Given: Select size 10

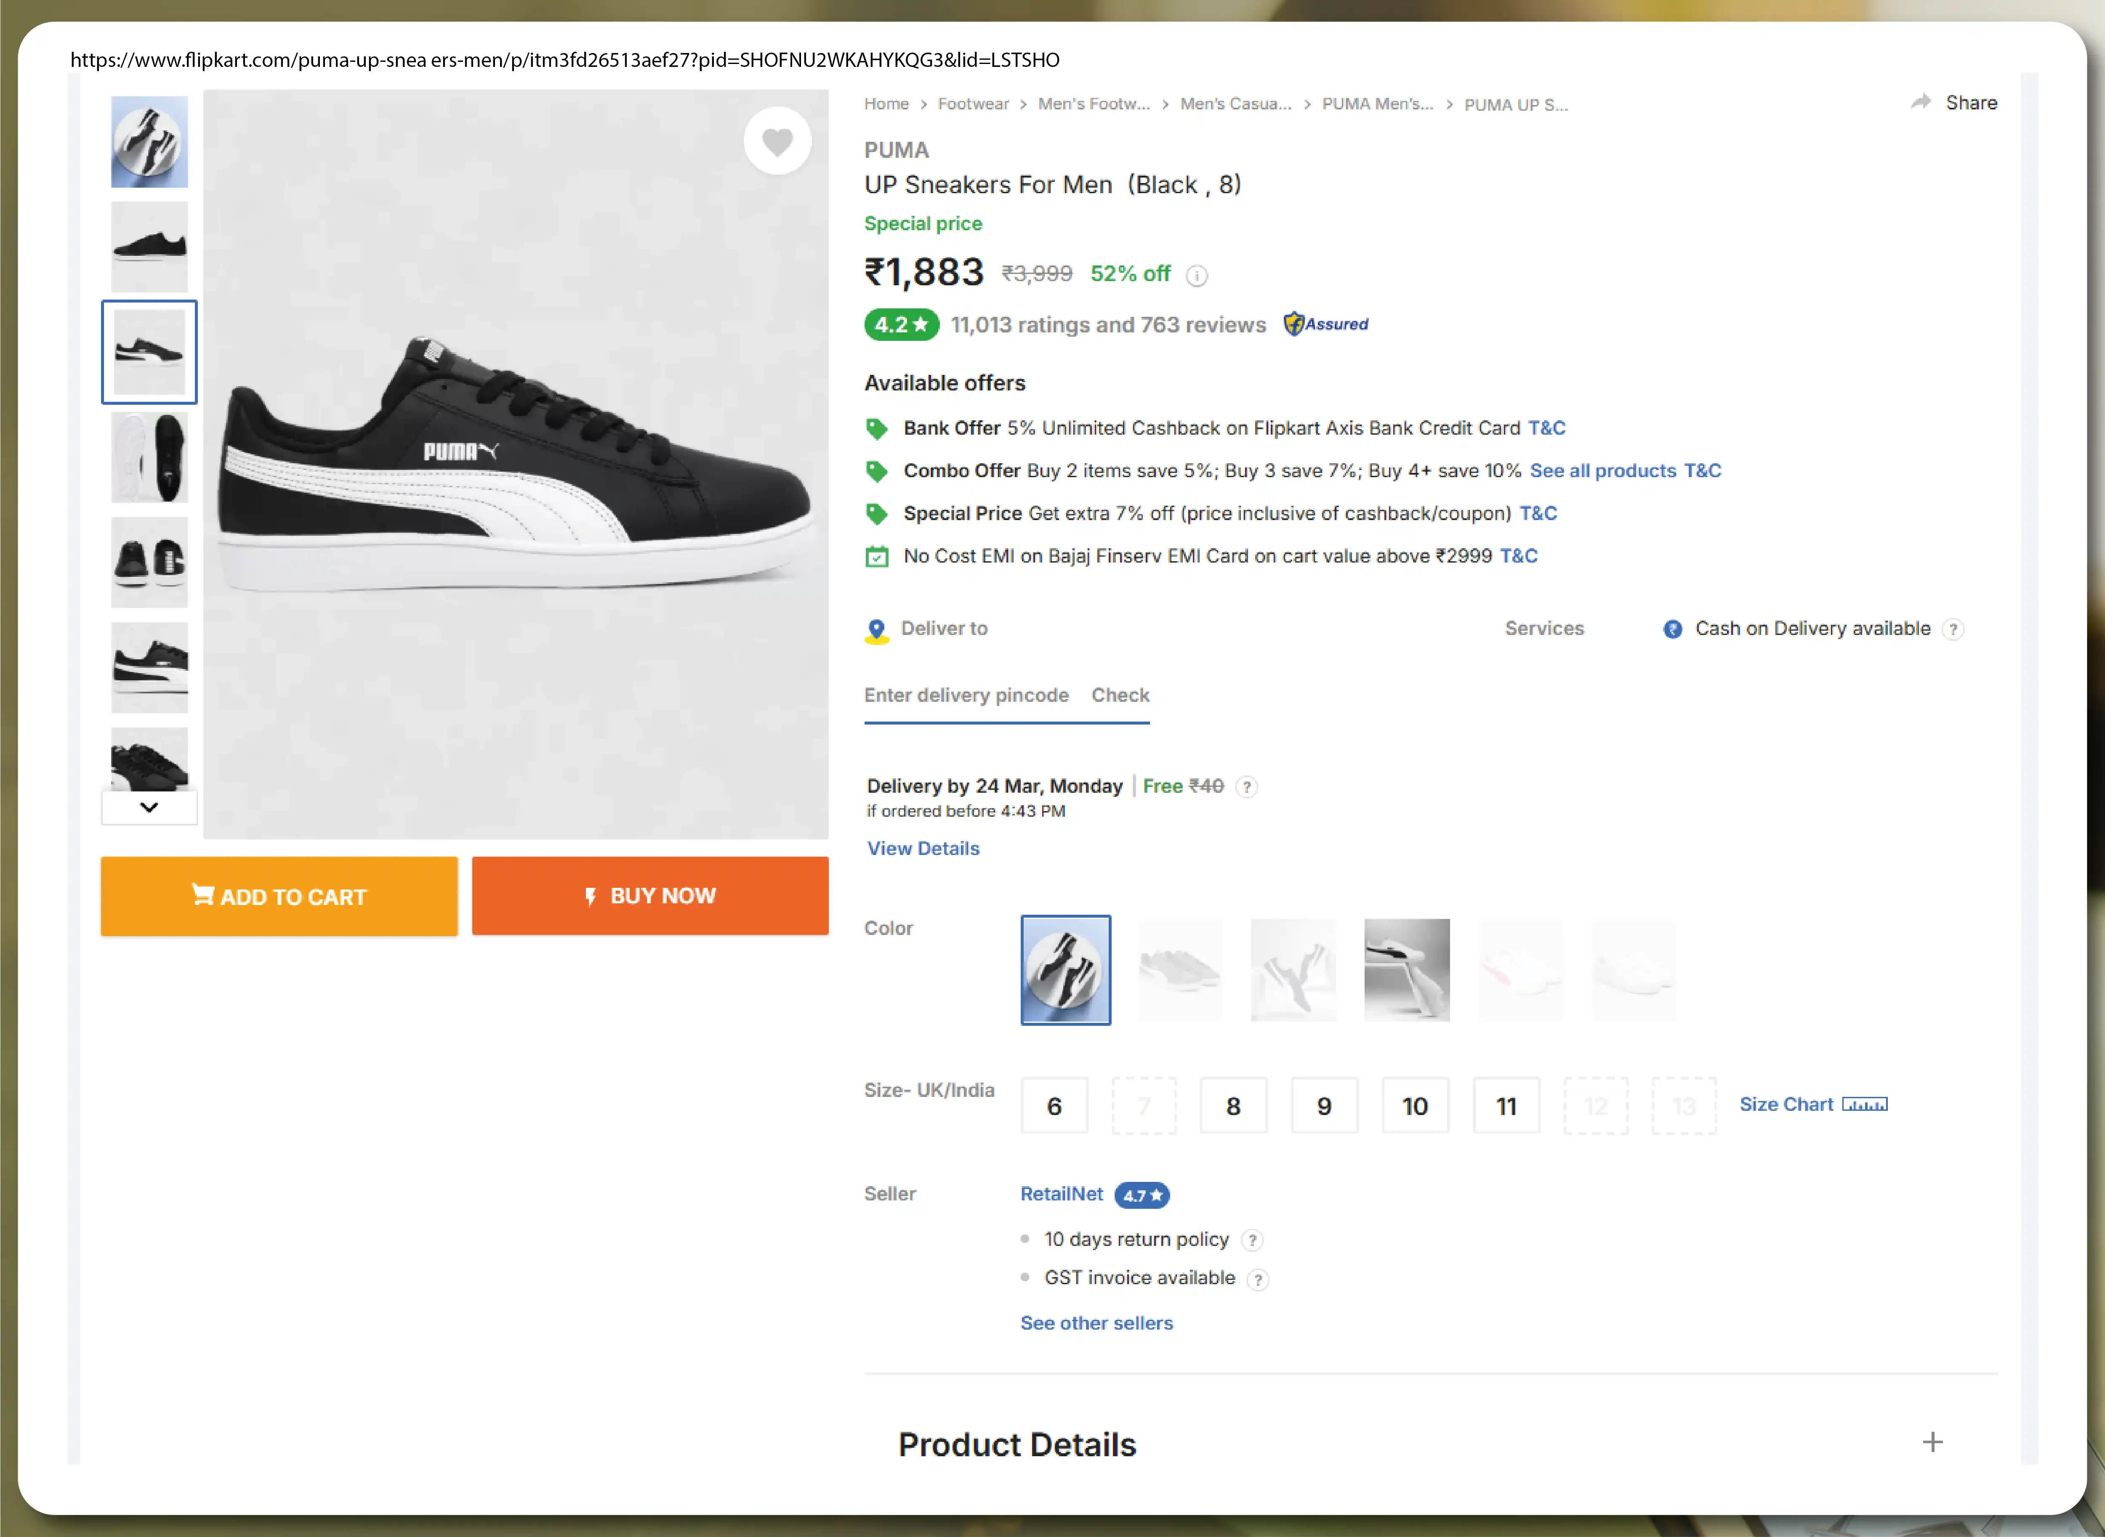Looking at the screenshot, I should coord(1416,1105).
